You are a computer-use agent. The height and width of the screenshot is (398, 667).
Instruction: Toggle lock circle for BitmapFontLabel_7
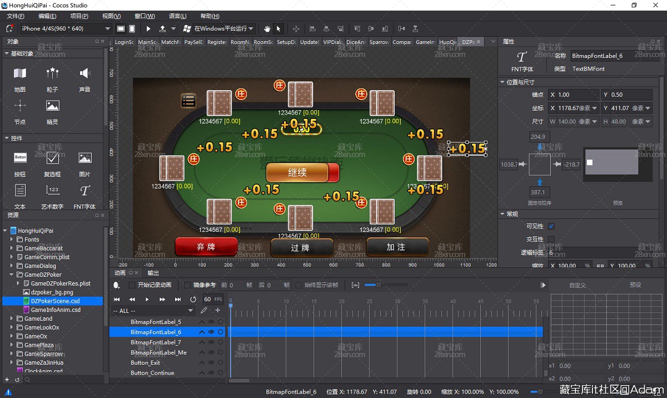click(221, 342)
